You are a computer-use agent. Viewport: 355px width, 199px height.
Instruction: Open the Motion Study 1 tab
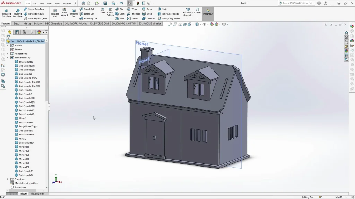[x=37, y=193]
